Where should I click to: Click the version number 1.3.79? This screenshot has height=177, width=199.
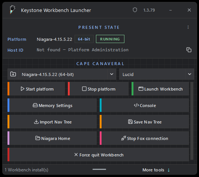(x=149, y=10)
